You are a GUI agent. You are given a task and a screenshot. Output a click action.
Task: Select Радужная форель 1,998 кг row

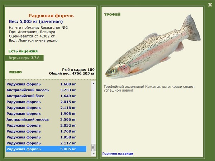46,114
